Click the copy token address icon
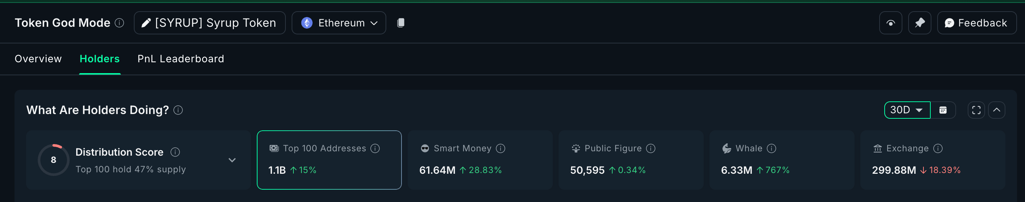Screen dimensions: 1025x202 [x=401, y=23]
